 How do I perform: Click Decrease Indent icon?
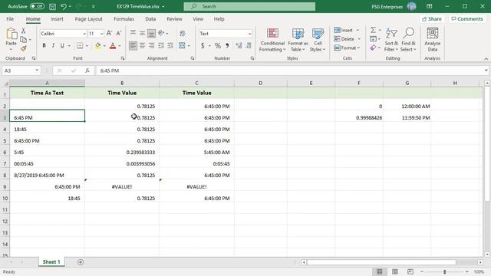click(161, 46)
